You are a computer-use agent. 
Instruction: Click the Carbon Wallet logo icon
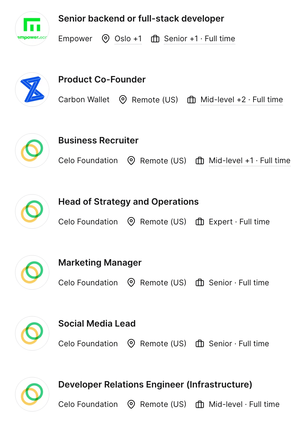tap(32, 90)
